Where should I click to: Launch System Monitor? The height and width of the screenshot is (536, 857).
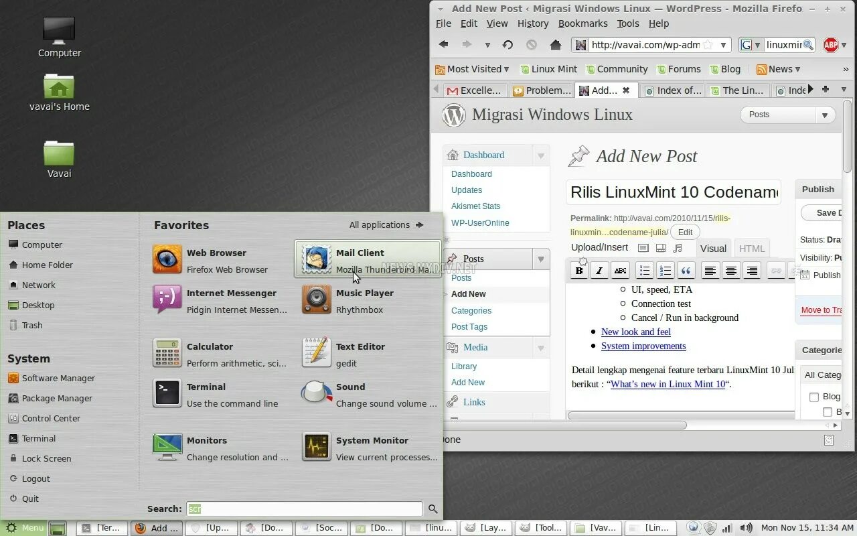click(368, 448)
